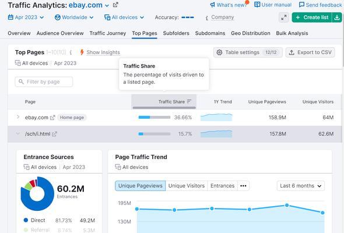Open ebay.com in external tab icon
The image size is (344, 233).
click(x=115, y=5)
